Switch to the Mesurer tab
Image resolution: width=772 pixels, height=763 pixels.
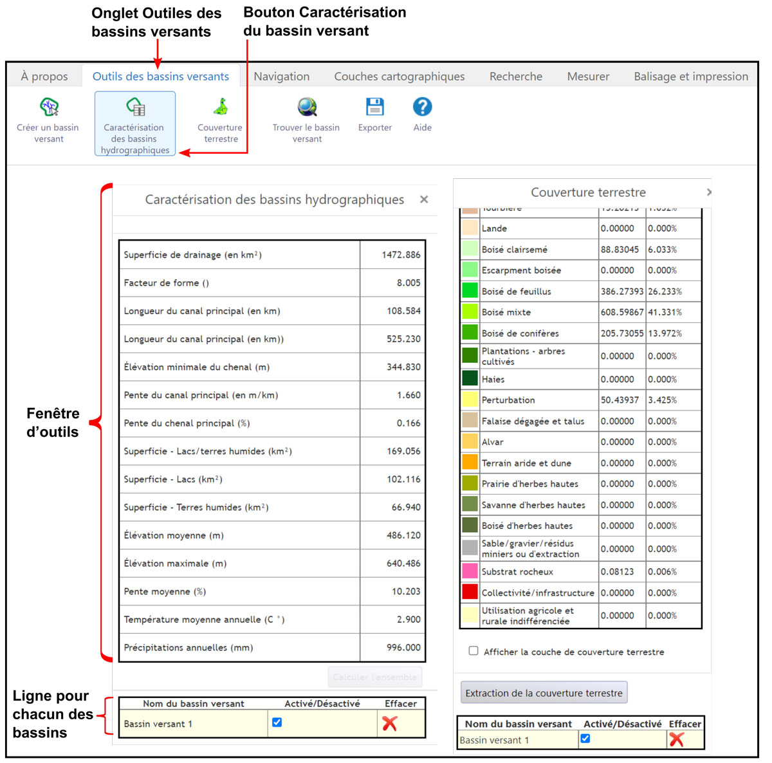[x=588, y=77]
